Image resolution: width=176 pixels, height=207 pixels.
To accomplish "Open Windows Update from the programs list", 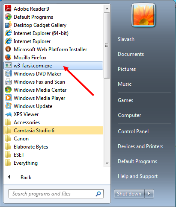I will pyautogui.click(x=54, y=106).
